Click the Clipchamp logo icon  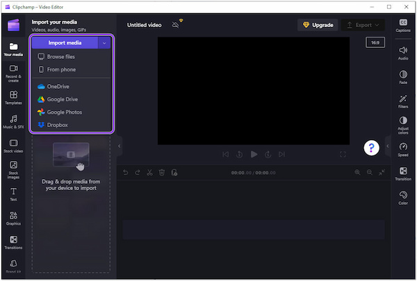(x=14, y=25)
